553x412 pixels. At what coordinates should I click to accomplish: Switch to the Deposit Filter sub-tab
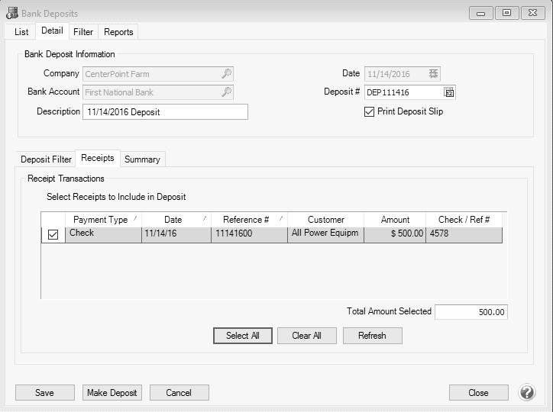(46, 159)
